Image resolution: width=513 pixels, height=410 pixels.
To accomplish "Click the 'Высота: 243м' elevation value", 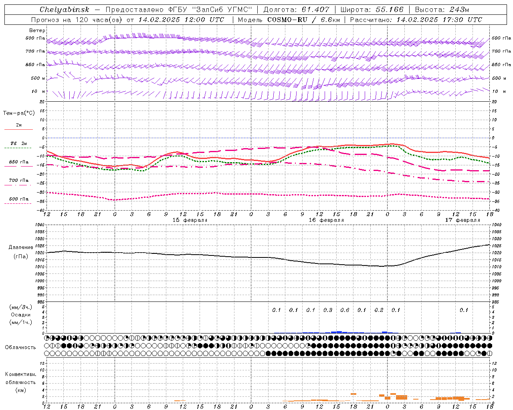I will coord(442,10).
